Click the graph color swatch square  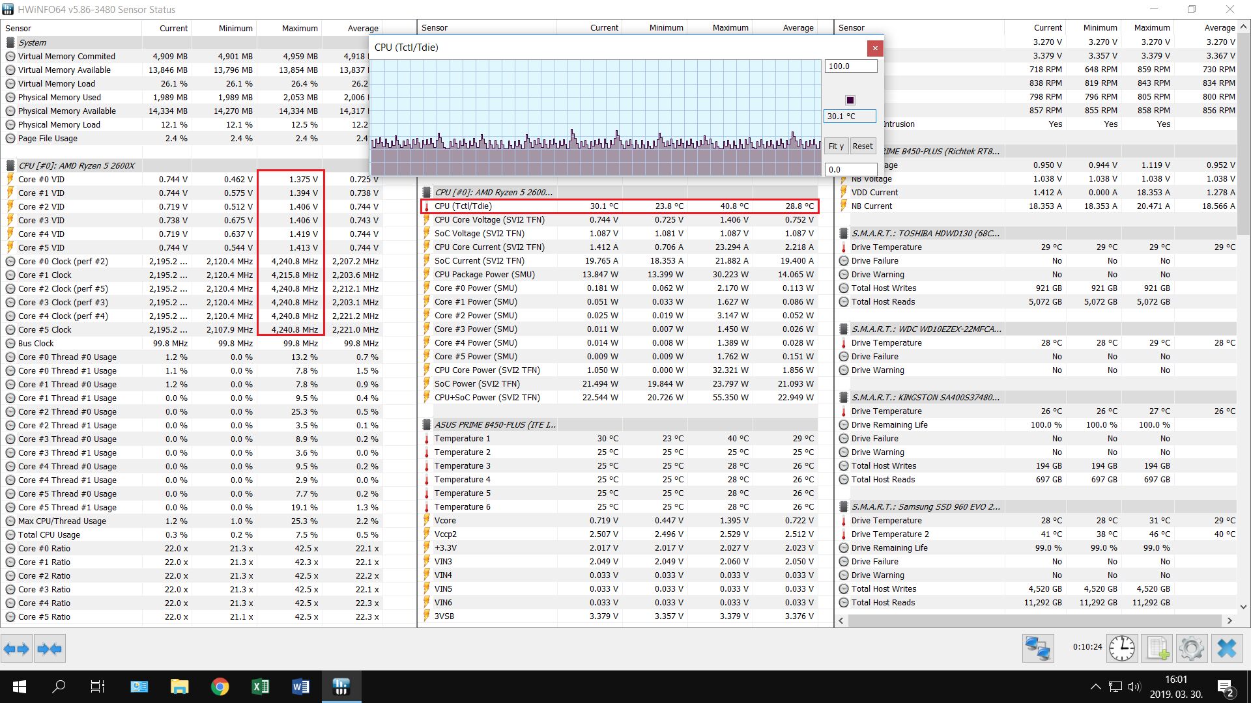850,100
